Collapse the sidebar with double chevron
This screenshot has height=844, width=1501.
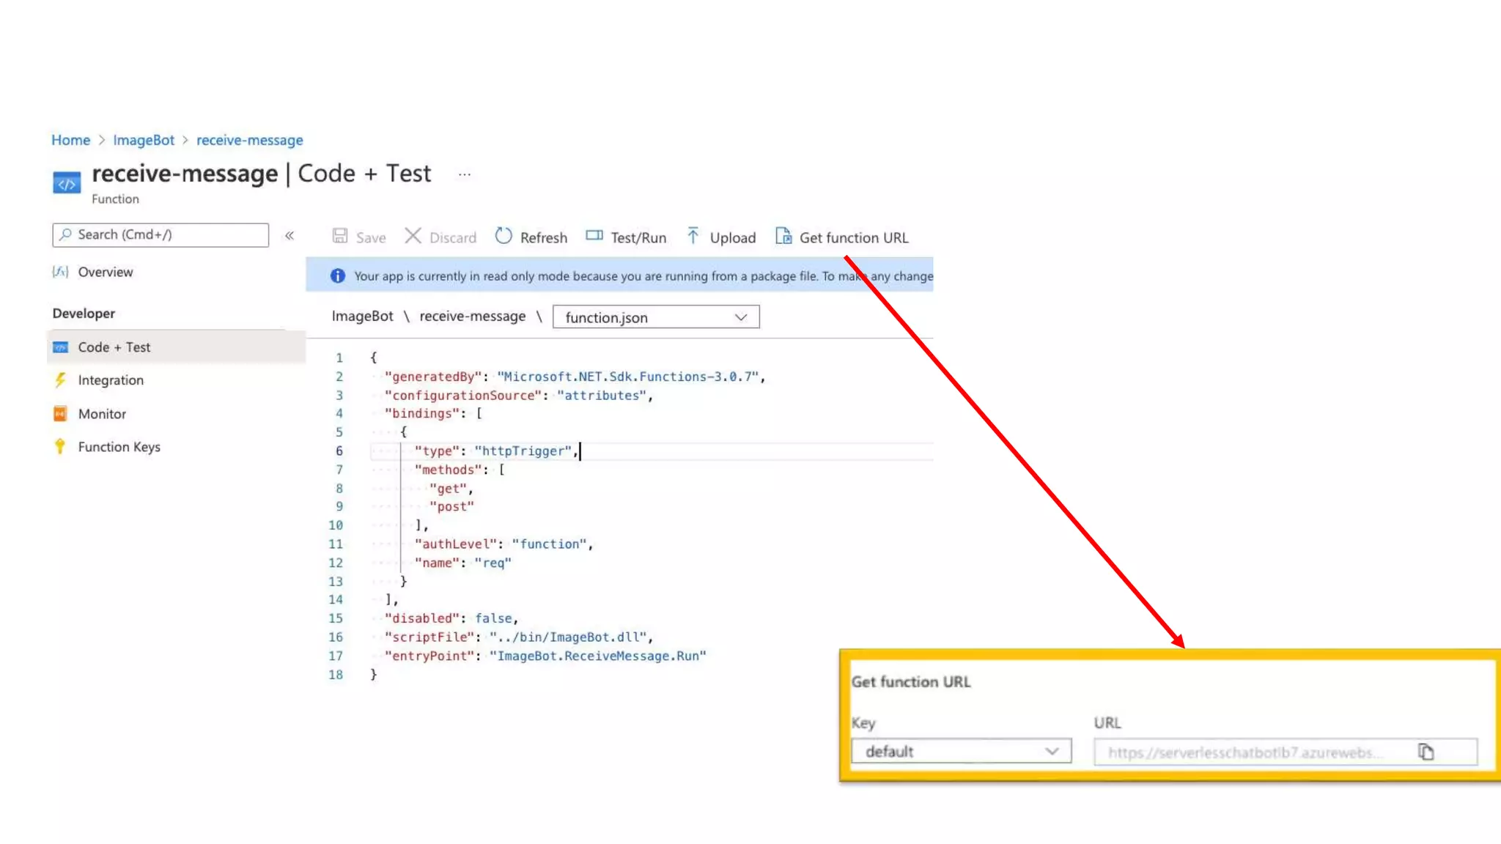click(289, 235)
